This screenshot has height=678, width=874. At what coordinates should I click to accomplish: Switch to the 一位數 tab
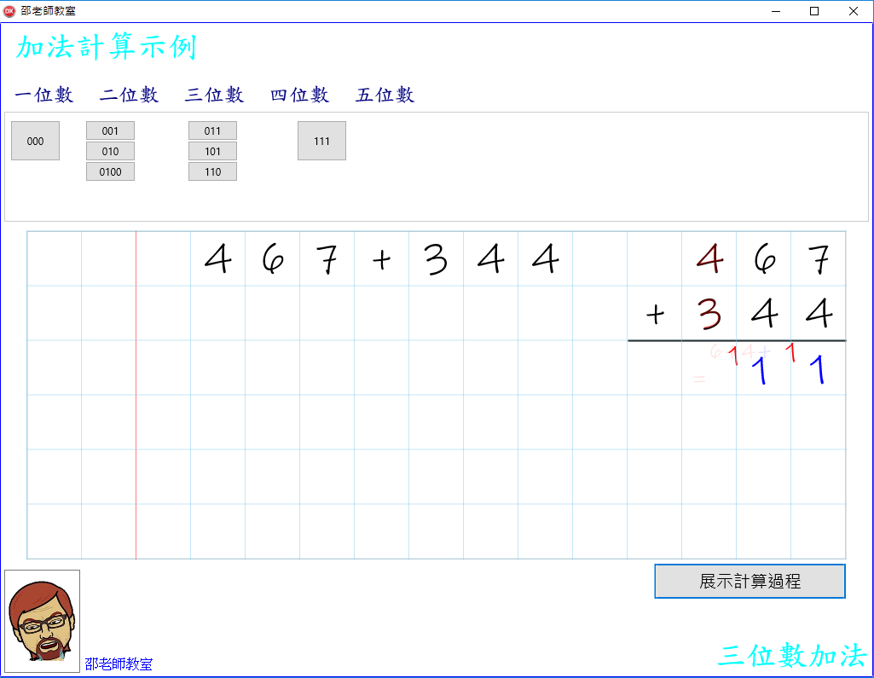coord(44,95)
